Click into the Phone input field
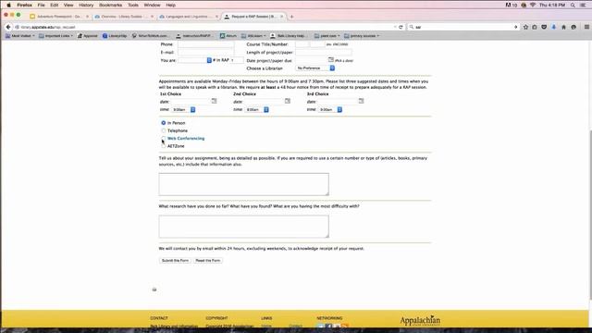The height and width of the screenshot is (333, 592). tap(205, 44)
